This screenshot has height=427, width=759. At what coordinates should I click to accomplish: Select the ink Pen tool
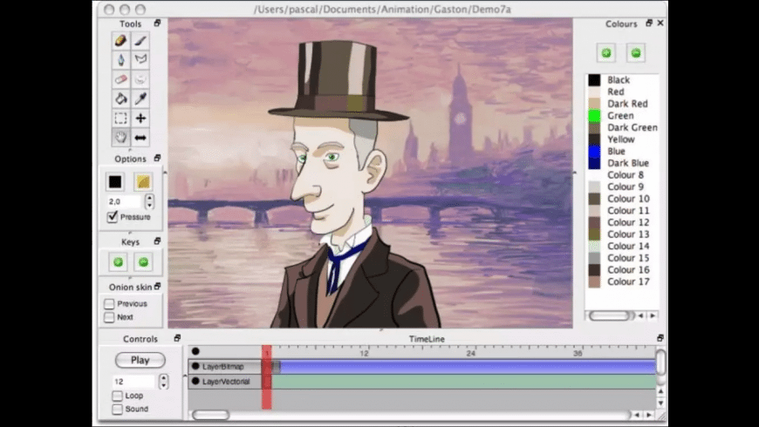121,60
